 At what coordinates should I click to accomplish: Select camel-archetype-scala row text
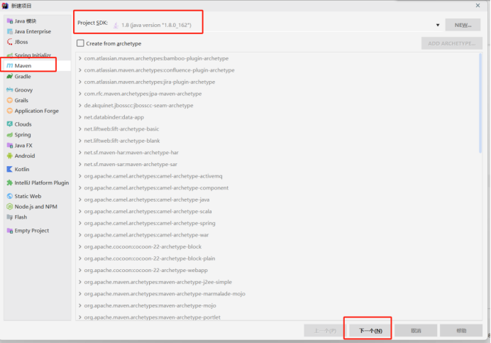pyautogui.click(x=148, y=212)
